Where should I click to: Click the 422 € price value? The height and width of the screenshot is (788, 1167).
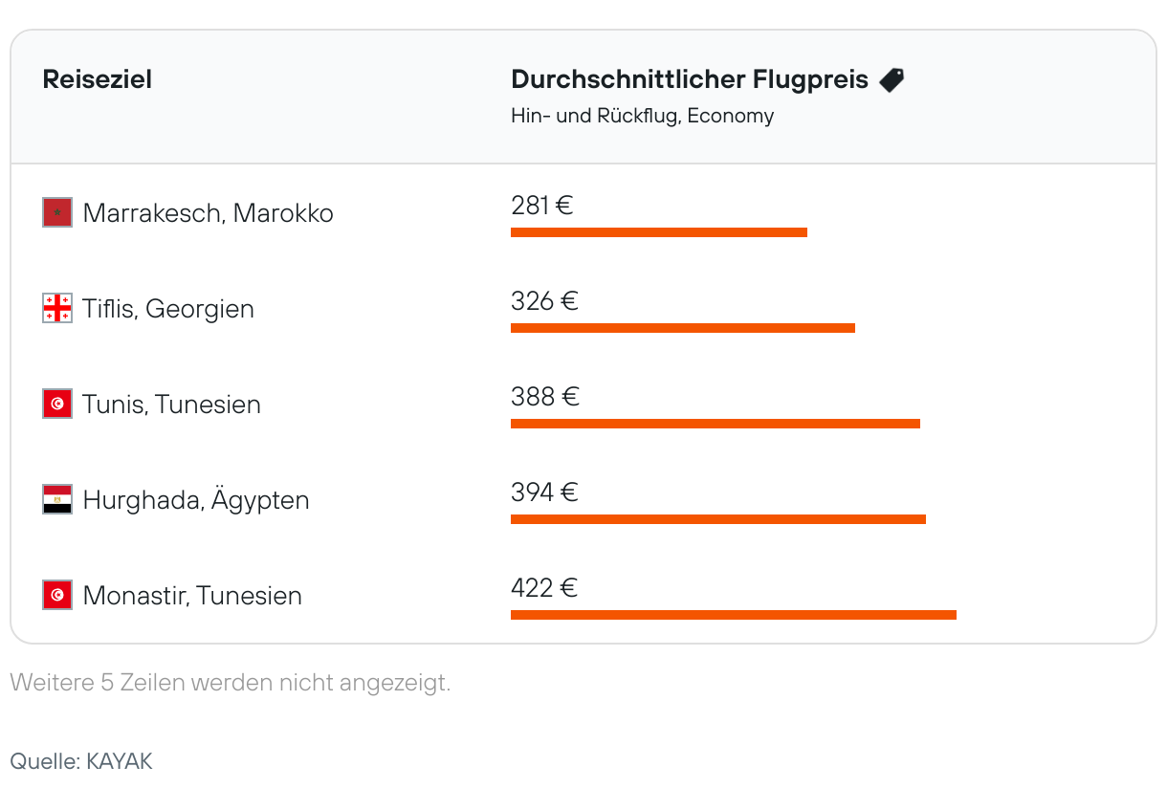click(x=543, y=588)
